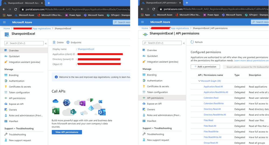Open Directory.ReadWrite.All permission
Viewport: 269px width, 145px height.
click(215, 115)
